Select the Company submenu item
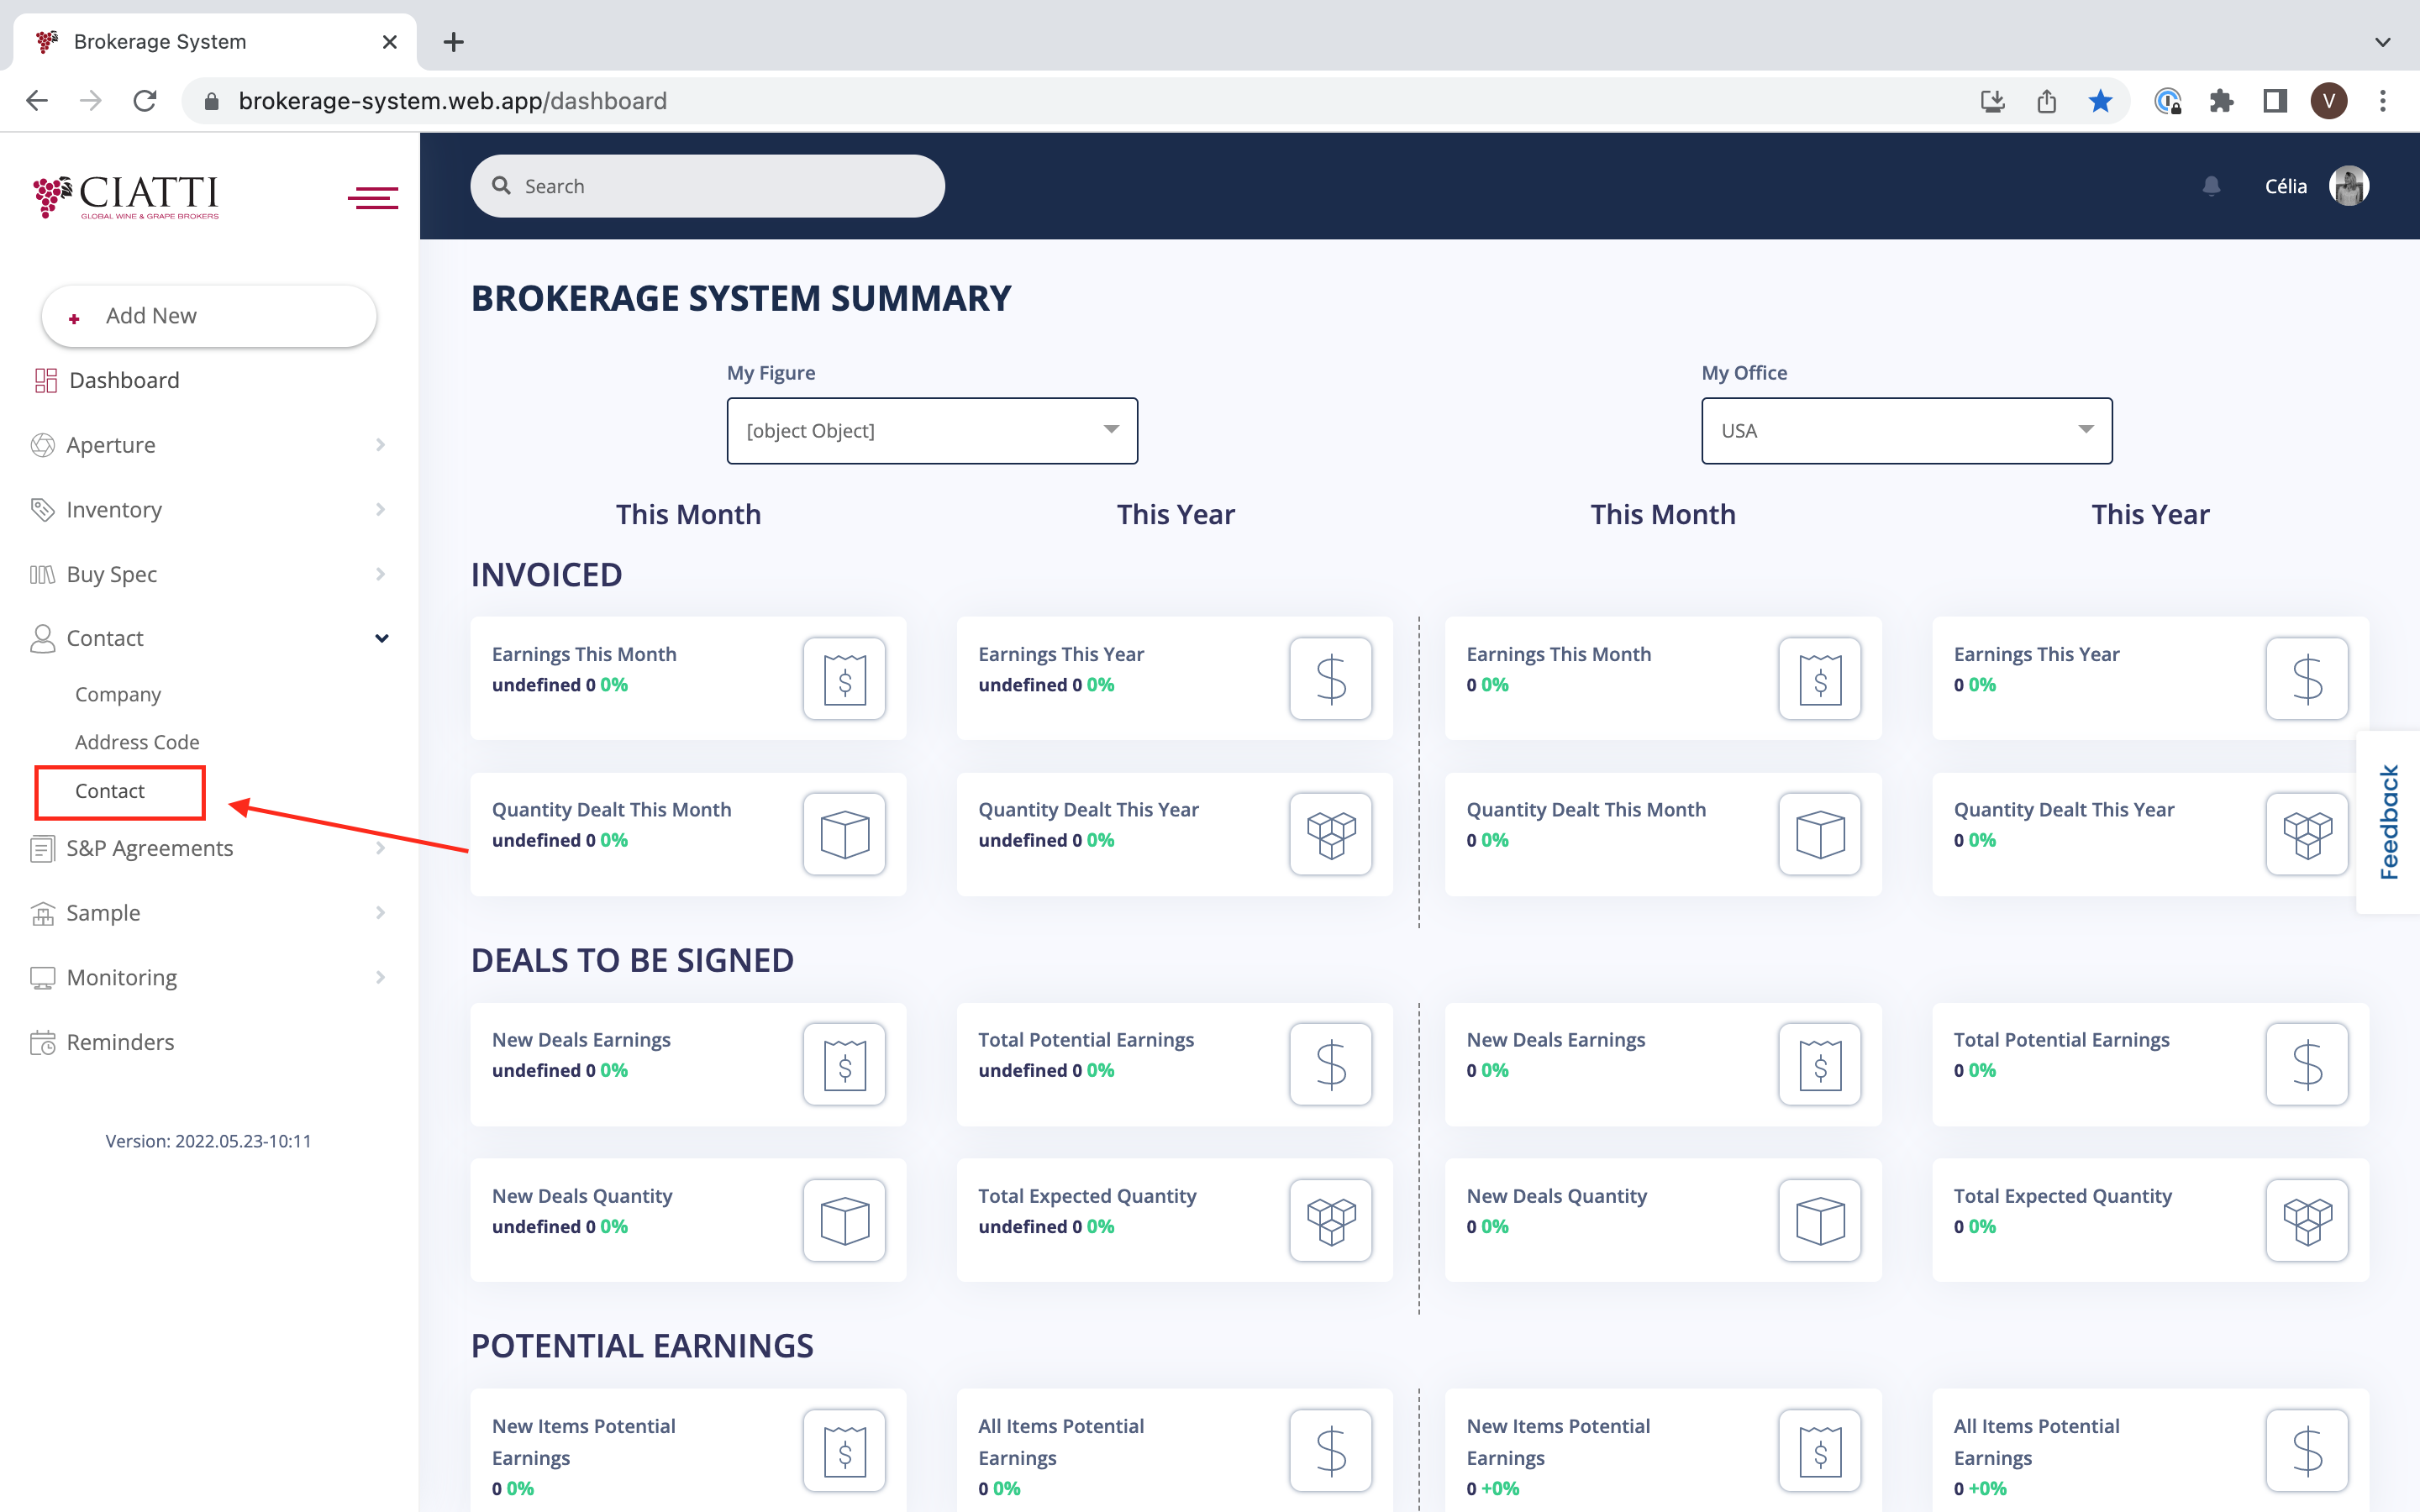This screenshot has height=1512, width=2420. pyautogui.click(x=118, y=694)
